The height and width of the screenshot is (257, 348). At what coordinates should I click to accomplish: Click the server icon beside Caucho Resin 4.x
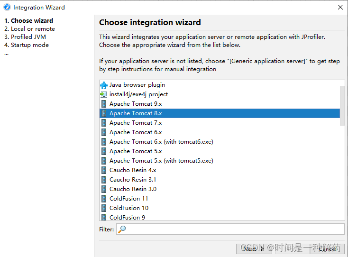click(104, 170)
